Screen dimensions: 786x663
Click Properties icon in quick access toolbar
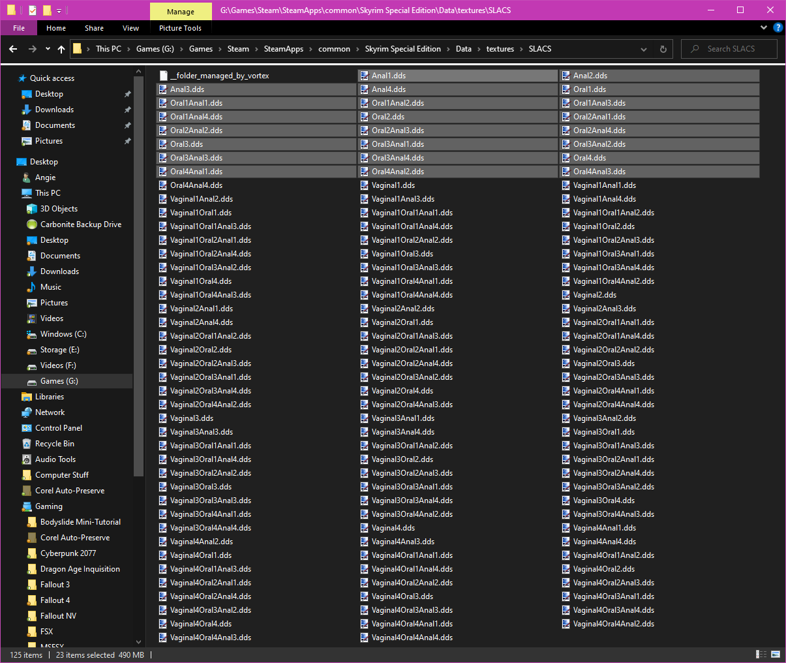[33, 10]
